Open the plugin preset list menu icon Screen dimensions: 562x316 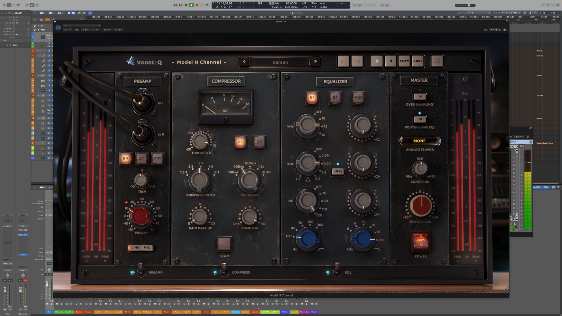tap(437, 61)
